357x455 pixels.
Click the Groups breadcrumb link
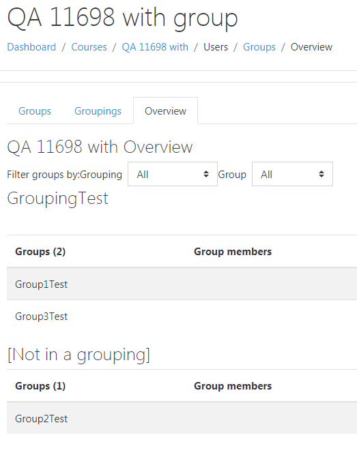coord(259,47)
